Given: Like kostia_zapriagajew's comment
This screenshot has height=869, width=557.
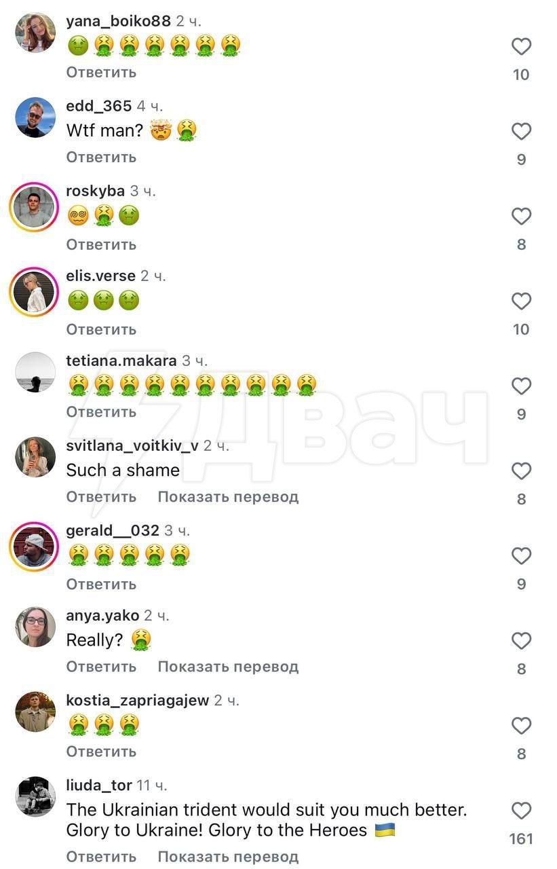Looking at the screenshot, I should coord(521,726).
